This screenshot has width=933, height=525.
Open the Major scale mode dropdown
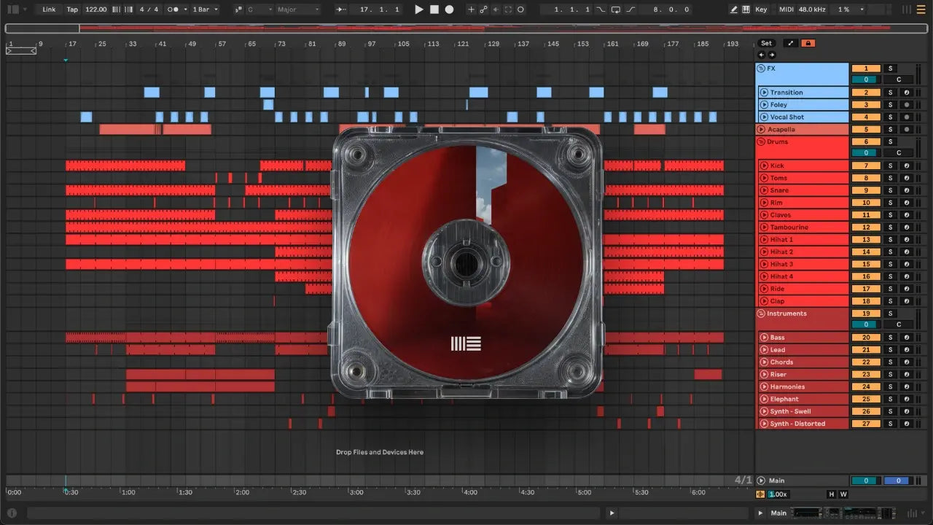coord(297,9)
